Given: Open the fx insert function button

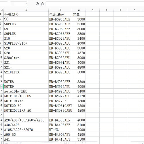Looking at the screenshot, I should click(43, 4).
